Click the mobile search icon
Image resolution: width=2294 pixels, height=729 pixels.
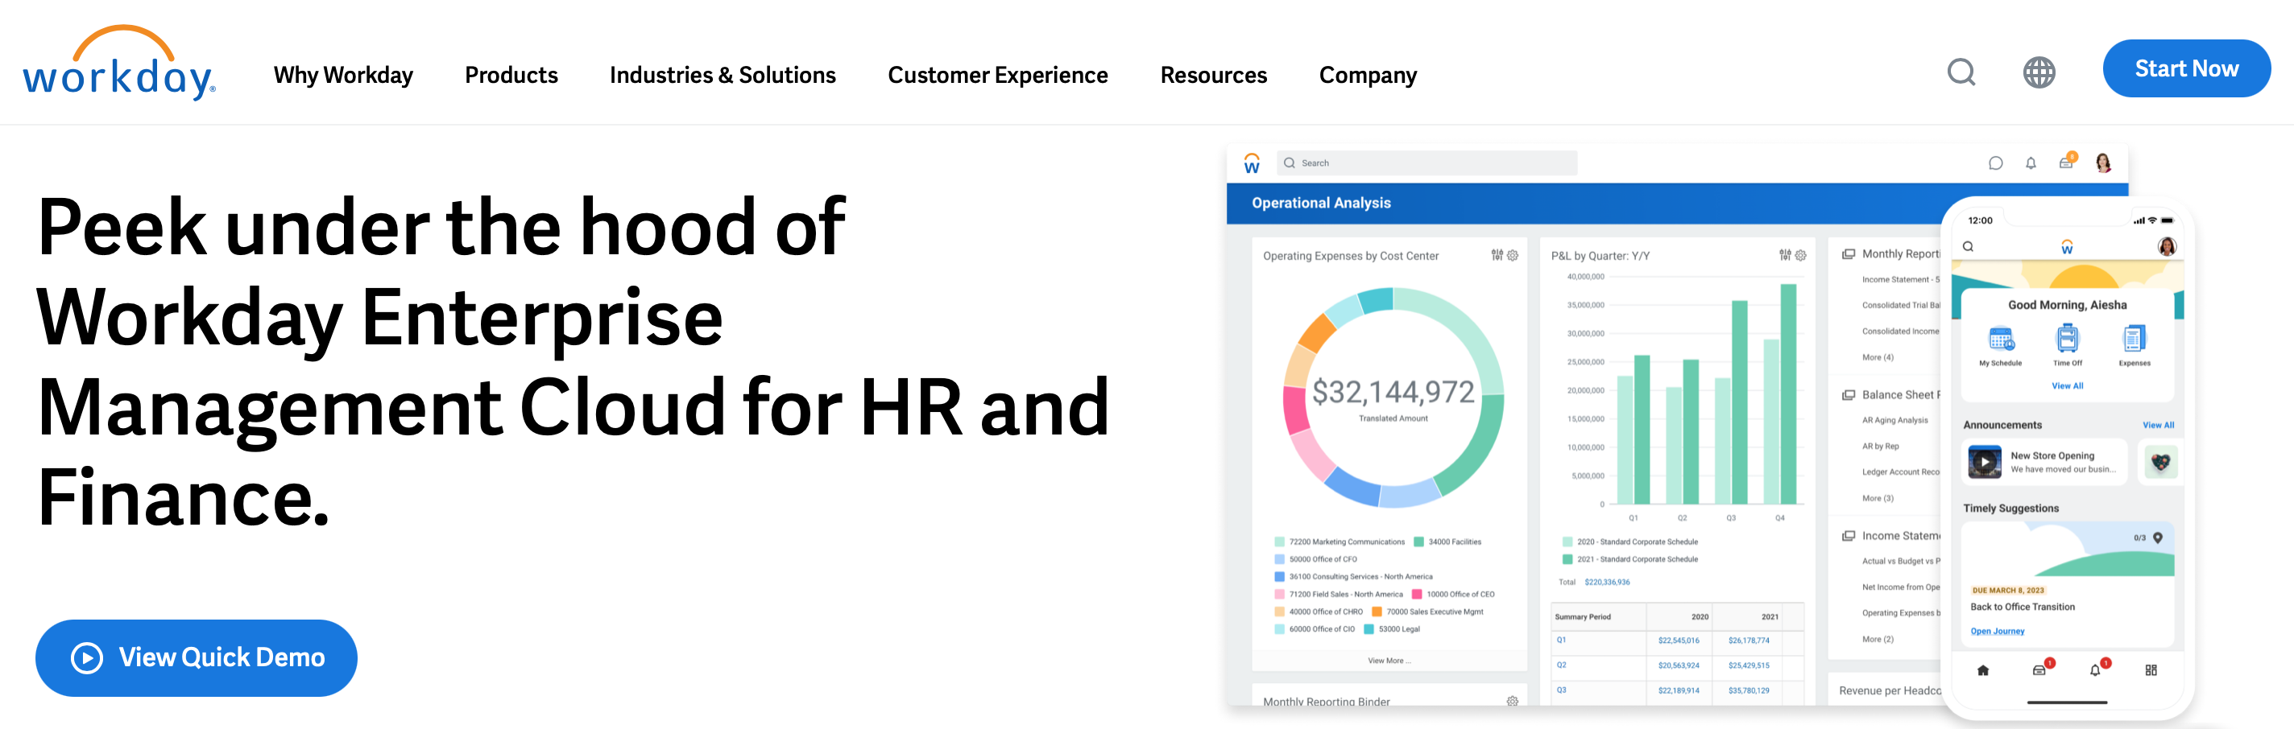point(1968,246)
